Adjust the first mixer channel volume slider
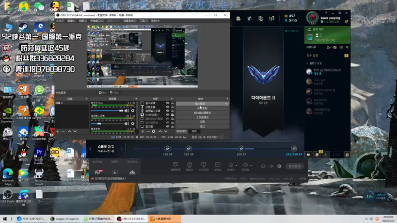This screenshot has height=223, width=397. tap(107, 111)
